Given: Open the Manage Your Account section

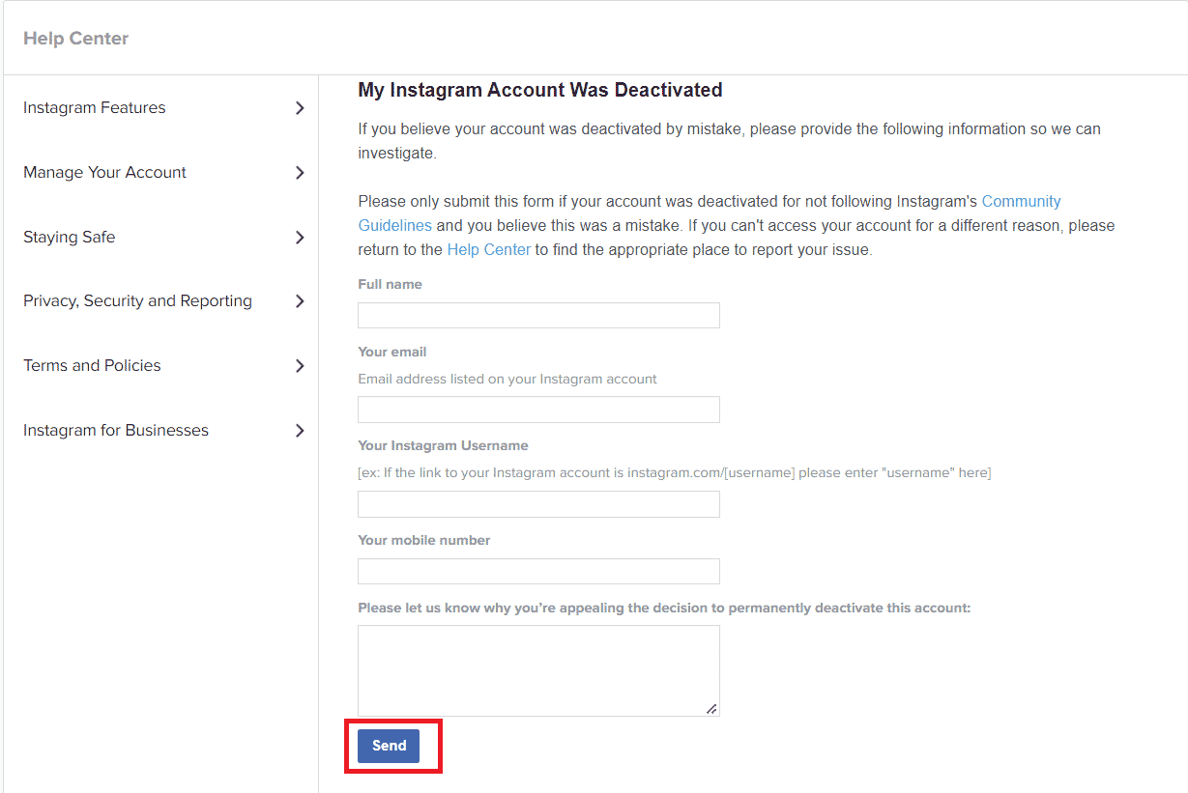Looking at the screenshot, I should pos(104,173).
